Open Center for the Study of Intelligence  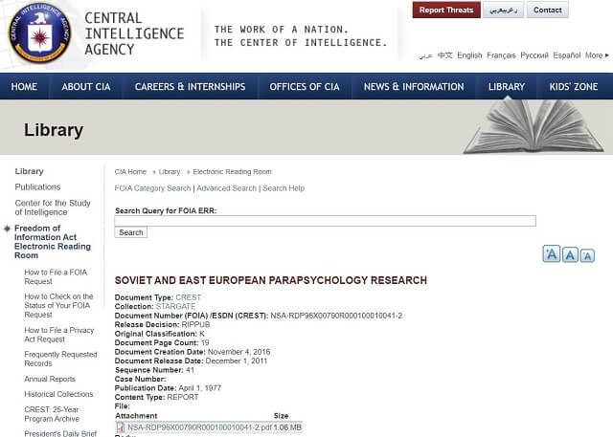click(x=53, y=208)
